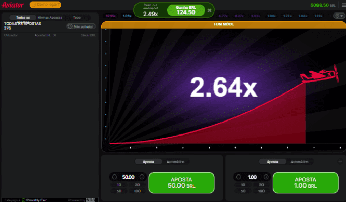Image resolution: width=346 pixels, height=202 pixels.
Task: Decrease the 1.00 bet with minus
Action: coord(238,177)
